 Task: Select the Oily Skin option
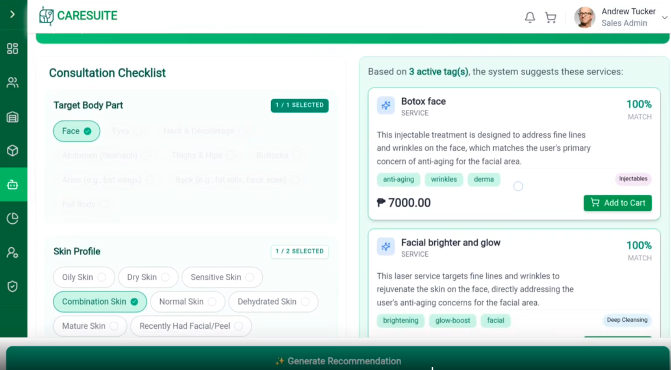point(83,277)
